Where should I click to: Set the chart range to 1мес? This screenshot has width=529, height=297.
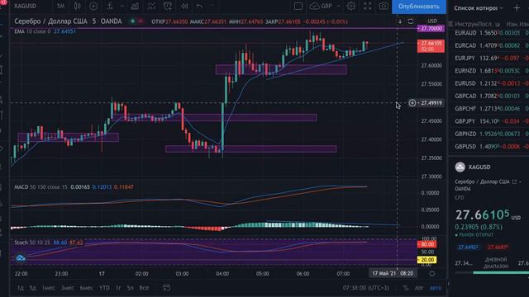tap(48, 288)
